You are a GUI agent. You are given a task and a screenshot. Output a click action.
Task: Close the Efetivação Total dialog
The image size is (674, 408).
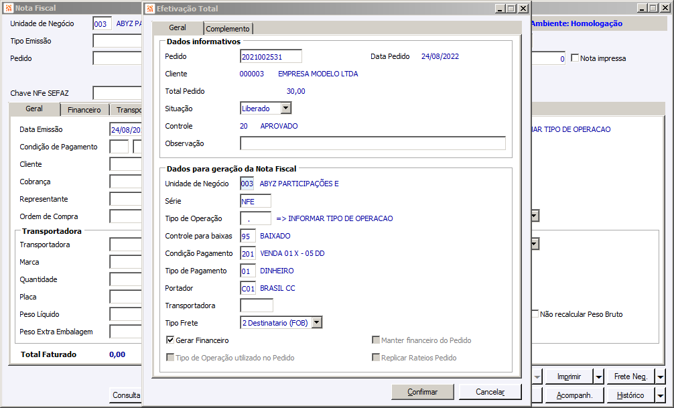coord(523,8)
